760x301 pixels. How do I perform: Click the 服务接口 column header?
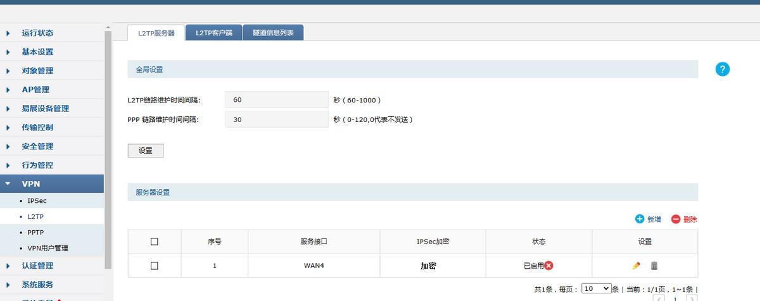[313, 242]
